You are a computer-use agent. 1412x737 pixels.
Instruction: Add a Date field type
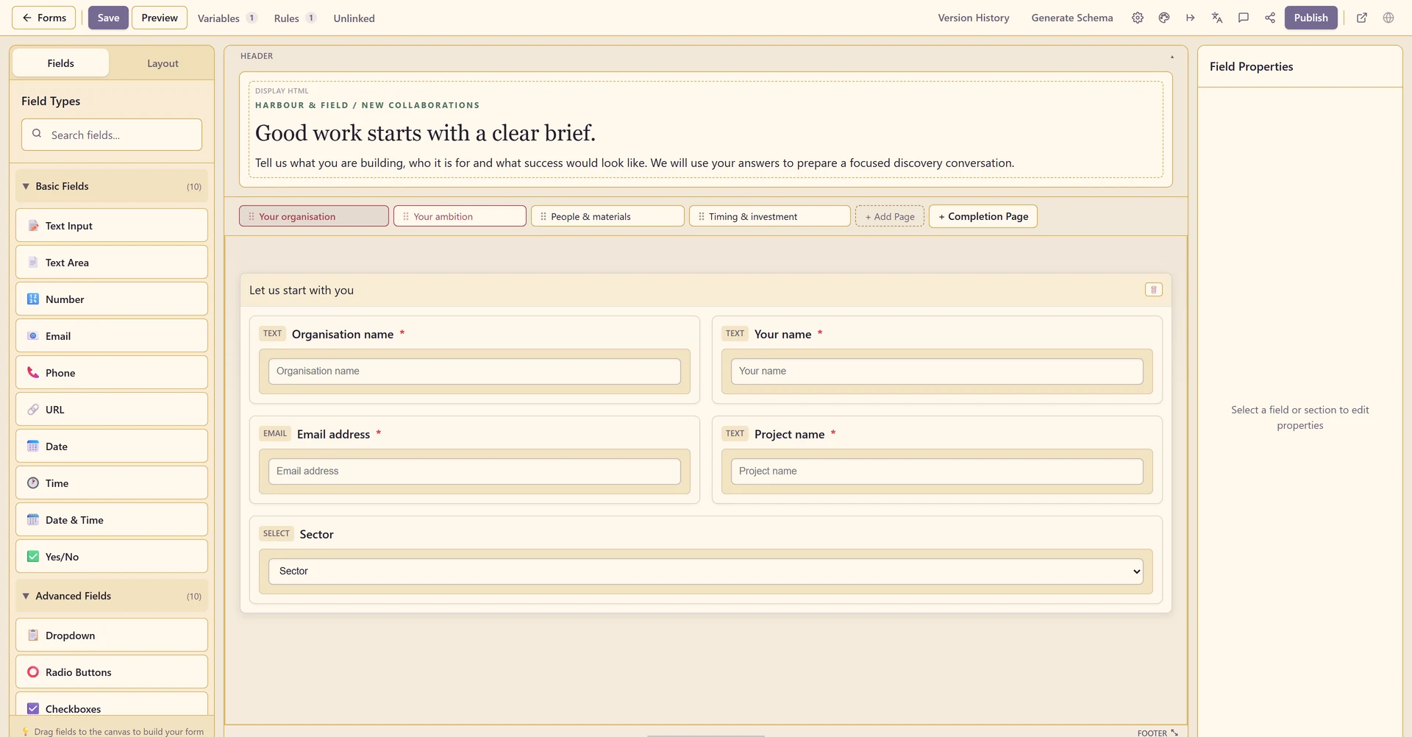point(112,446)
